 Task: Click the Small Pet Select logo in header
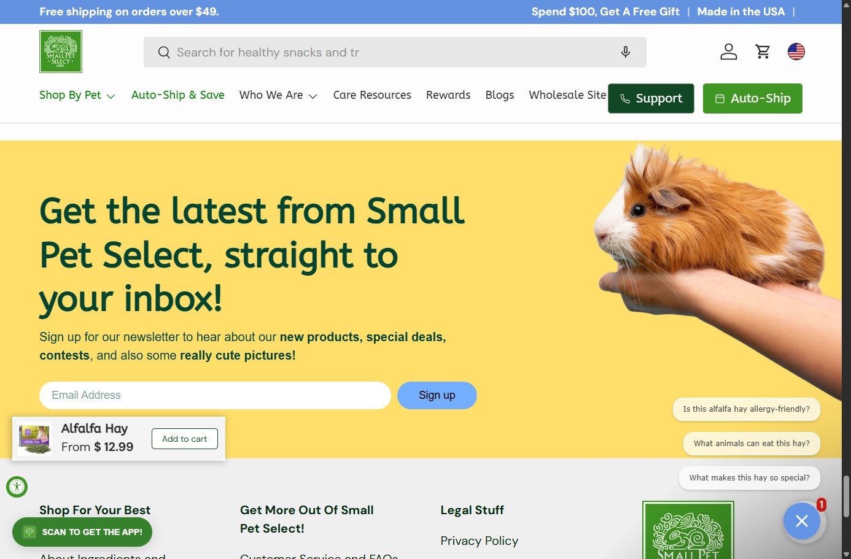(x=61, y=52)
